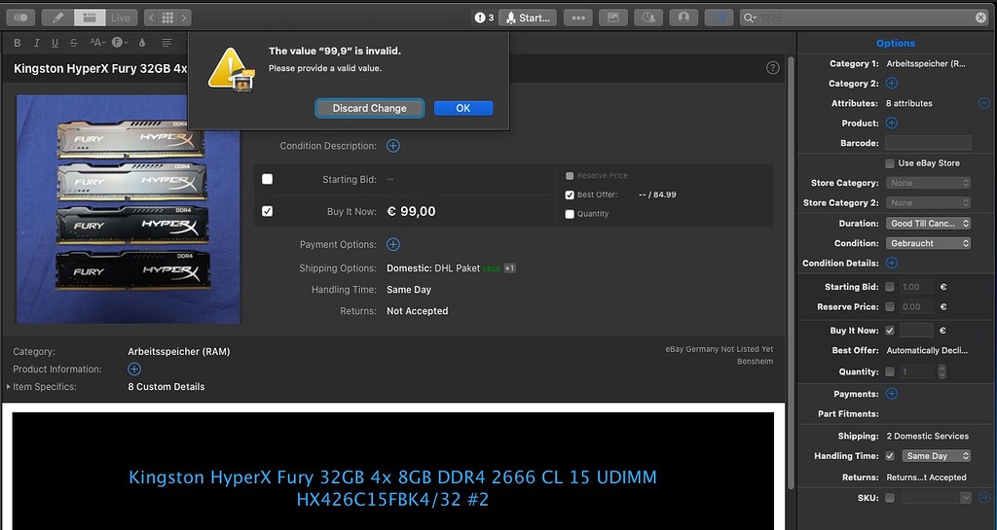The height and width of the screenshot is (530, 997).
Task: Open the Store Category dropdown
Action: (928, 183)
